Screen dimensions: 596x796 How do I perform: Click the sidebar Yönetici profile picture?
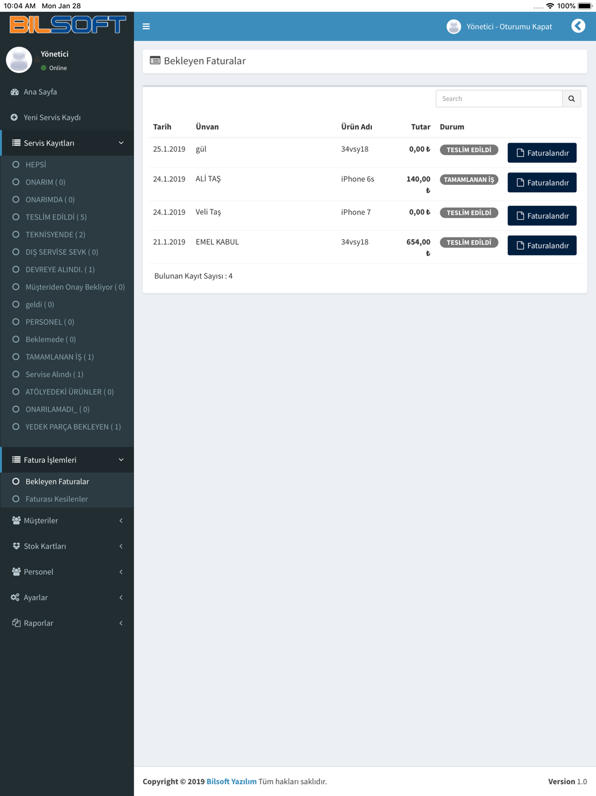click(19, 60)
